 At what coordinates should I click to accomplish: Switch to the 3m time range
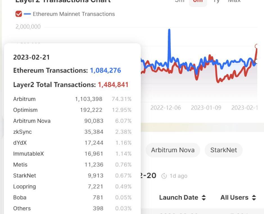[x=180, y=1]
